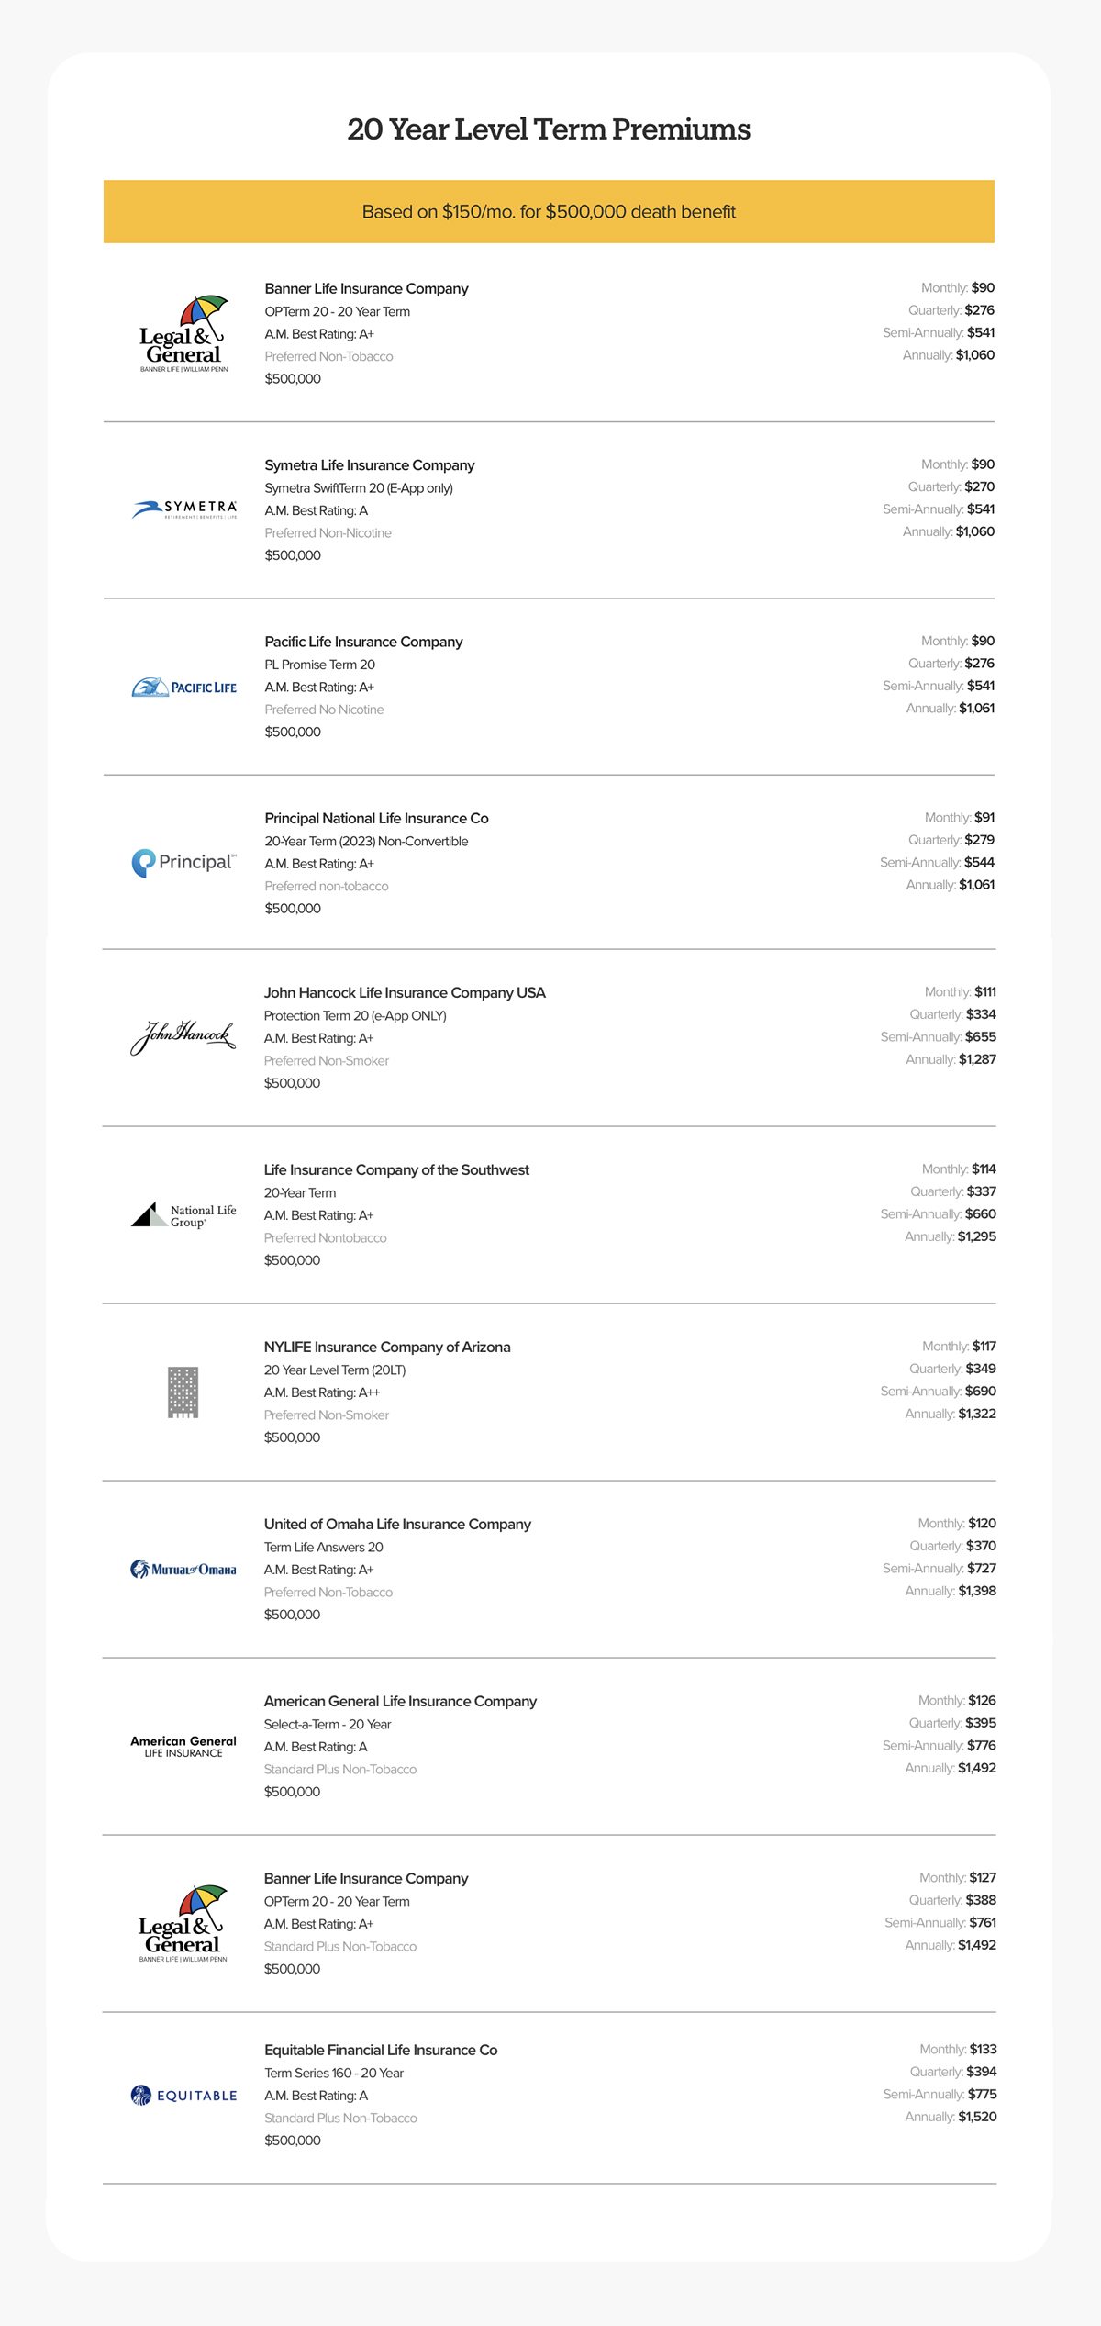Screen dimensions: 1101x2326
Task: Open Symetra Life Insurance Company title
Action: (x=370, y=465)
